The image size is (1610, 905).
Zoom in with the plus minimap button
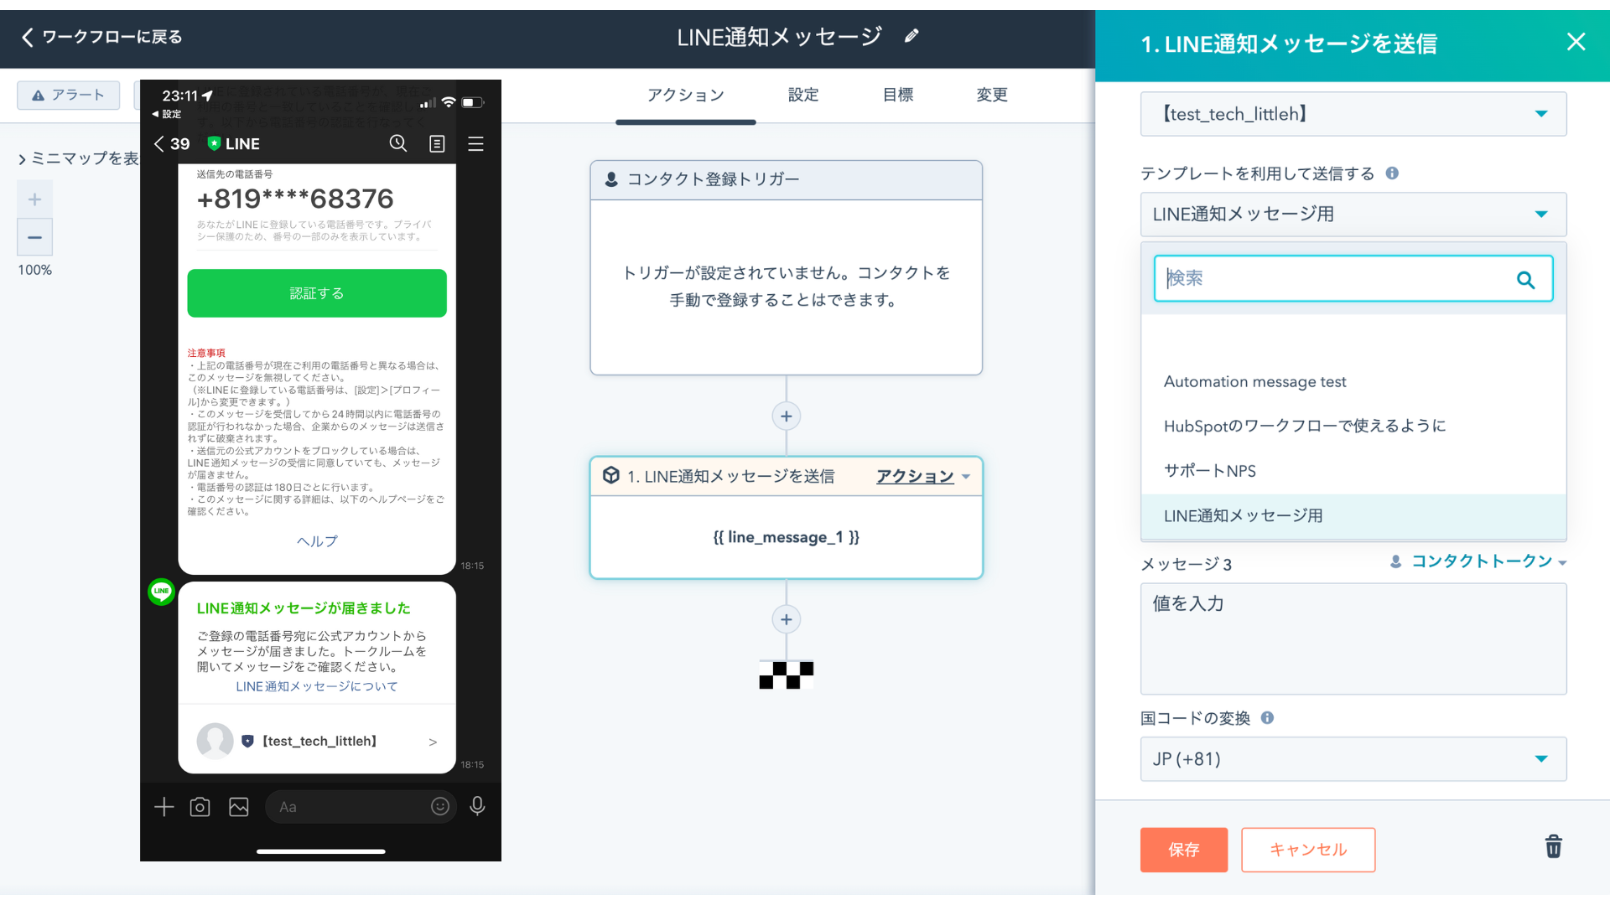coord(34,199)
